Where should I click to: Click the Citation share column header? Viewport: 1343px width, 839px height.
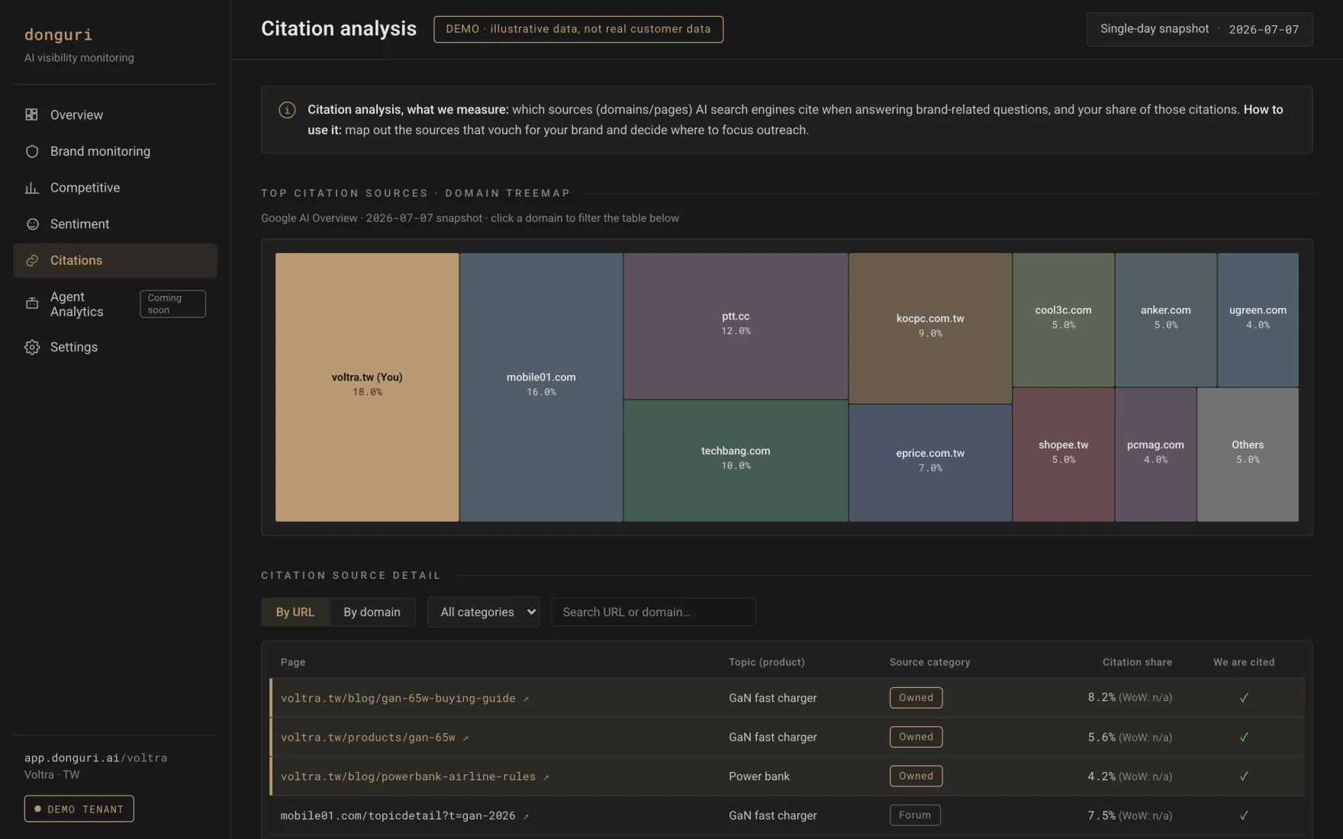click(1137, 662)
